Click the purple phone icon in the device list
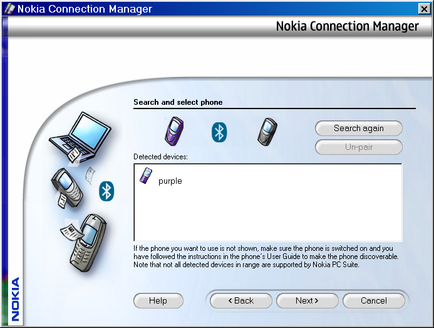The image size is (434, 328). [146, 176]
